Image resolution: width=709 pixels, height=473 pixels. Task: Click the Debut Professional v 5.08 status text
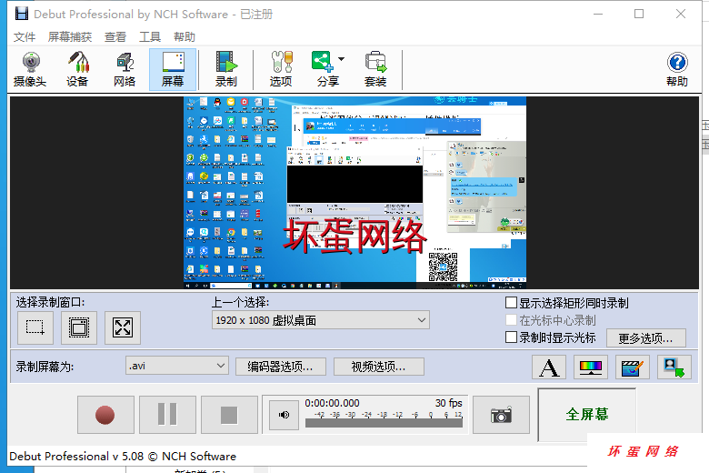(x=123, y=457)
